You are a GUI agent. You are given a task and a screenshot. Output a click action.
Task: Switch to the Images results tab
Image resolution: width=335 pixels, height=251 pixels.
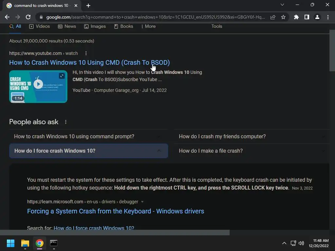click(x=95, y=26)
